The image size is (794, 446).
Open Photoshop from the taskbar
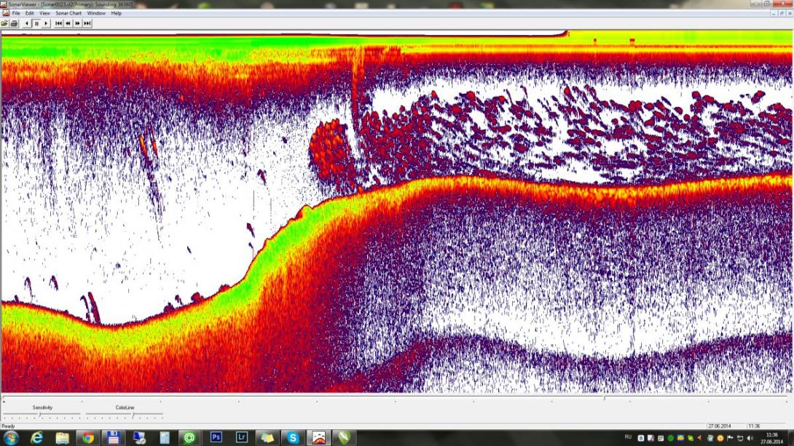tap(216, 437)
